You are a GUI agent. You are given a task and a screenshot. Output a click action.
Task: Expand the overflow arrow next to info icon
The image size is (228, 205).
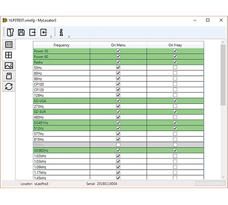coord(69,36)
